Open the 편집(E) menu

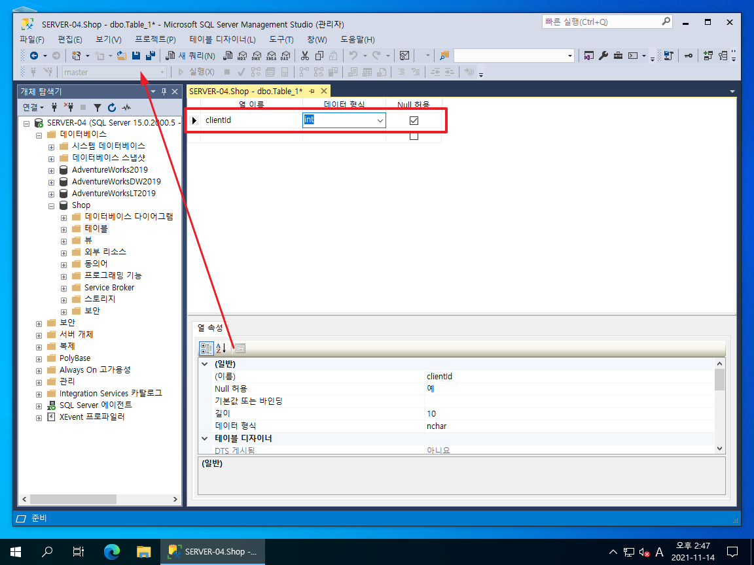(70, 39)
